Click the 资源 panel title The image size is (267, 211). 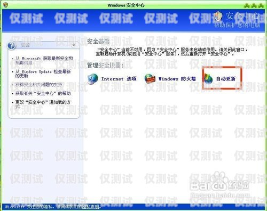point(25,45)
